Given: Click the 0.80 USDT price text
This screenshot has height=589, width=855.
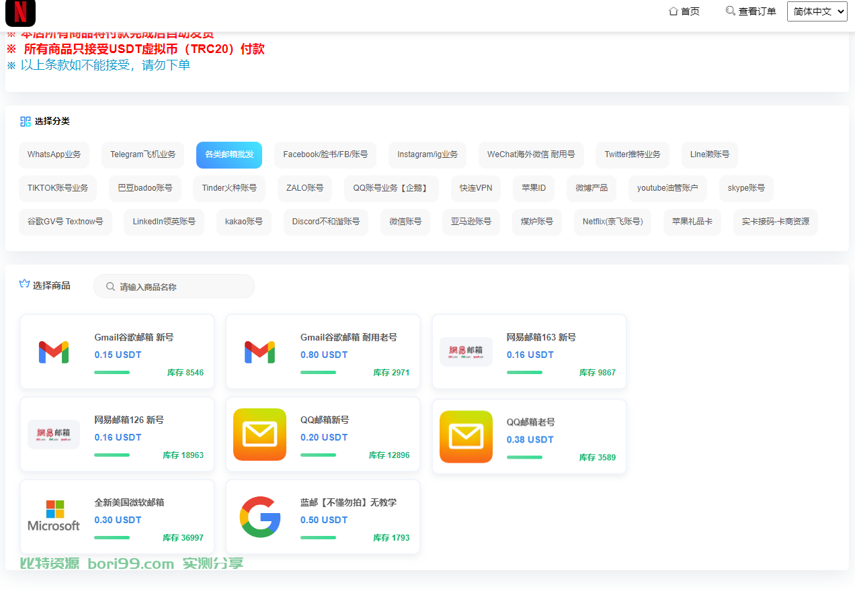Looking at the screenshot, I should click(x=324, y=355).
